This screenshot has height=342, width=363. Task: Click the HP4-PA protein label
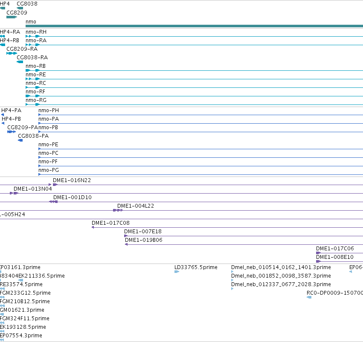(x=12, y=110)
